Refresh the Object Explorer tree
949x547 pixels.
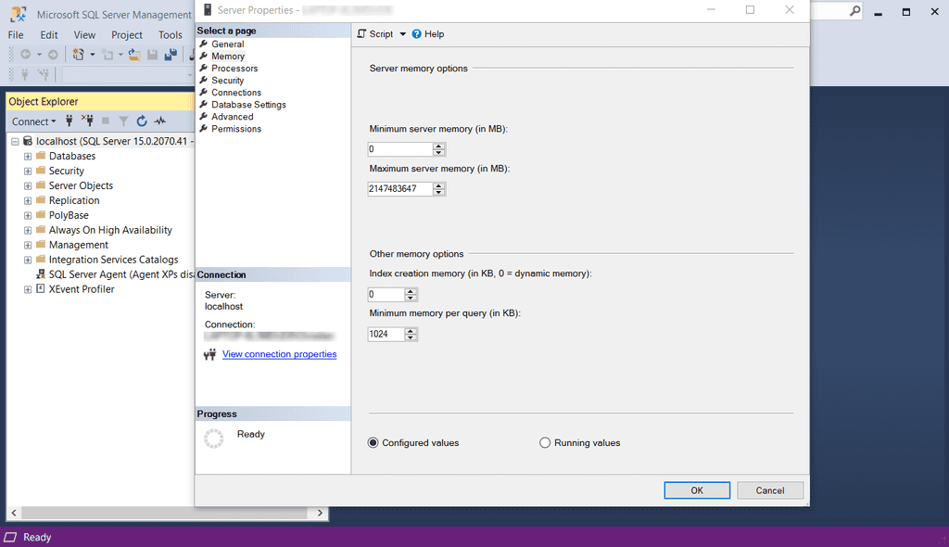coord(141,121)
